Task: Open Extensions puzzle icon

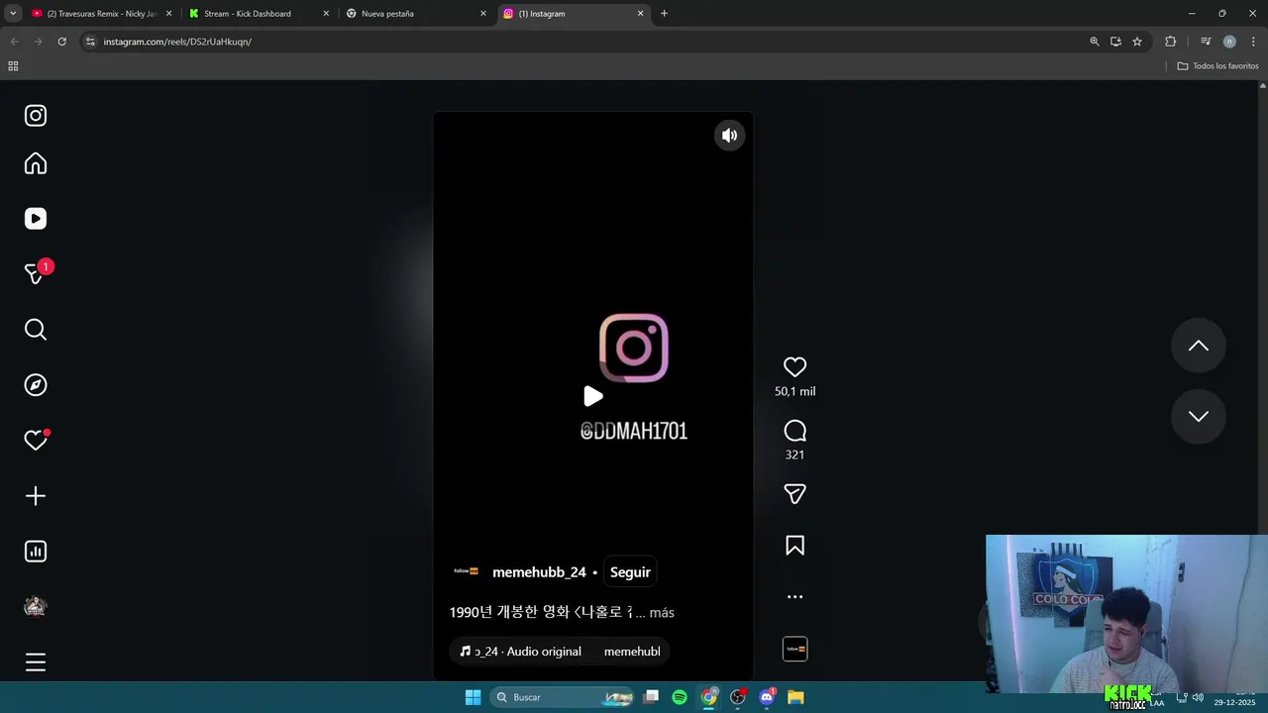Action: coord(1171,42)
